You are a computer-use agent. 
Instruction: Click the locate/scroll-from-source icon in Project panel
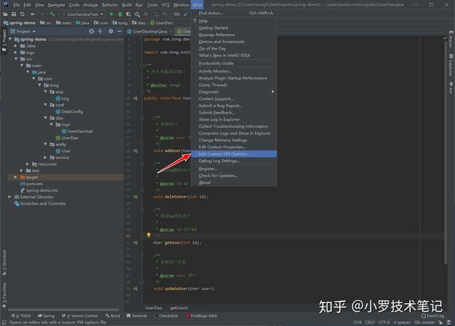point(92,31)
